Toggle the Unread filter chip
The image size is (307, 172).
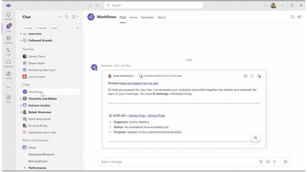pyautogui.click(x=28, y=28)
